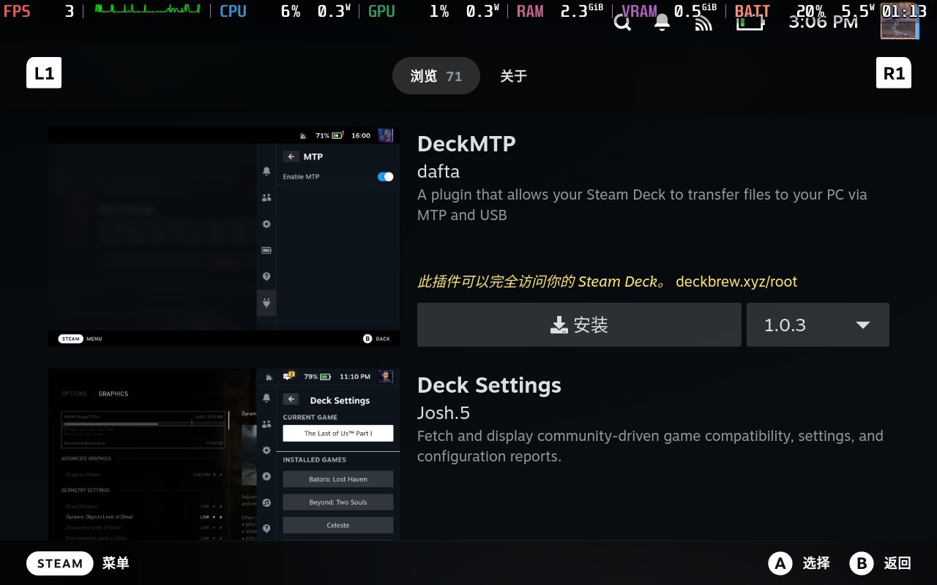Open the DeckMTP screenshot thumbnail
This screenshot has height=585, width=937.
[224, 237]
